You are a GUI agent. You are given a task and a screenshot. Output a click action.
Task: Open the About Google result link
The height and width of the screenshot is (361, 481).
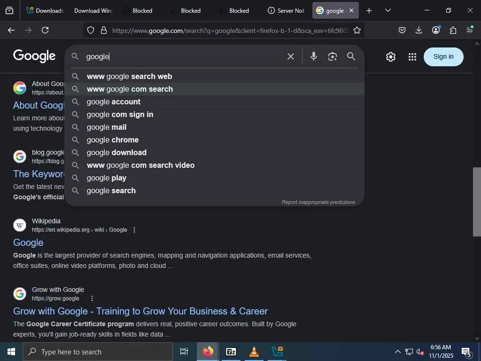pyautogui.click(x=39, y=105)
